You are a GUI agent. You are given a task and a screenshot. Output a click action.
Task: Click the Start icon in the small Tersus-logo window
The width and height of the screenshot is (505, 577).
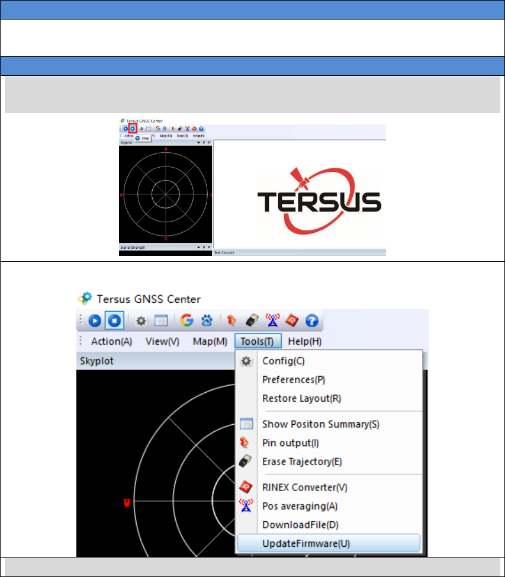pos(126,129)
